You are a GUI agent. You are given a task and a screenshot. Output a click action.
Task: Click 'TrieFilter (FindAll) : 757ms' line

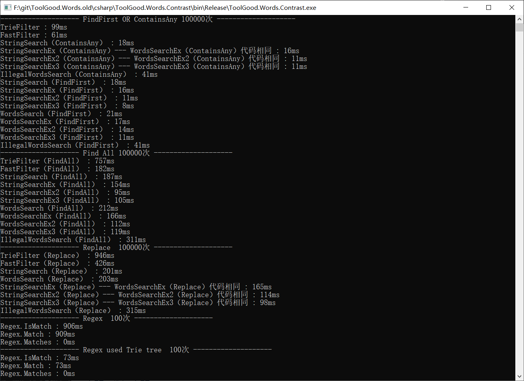(57, 161)
